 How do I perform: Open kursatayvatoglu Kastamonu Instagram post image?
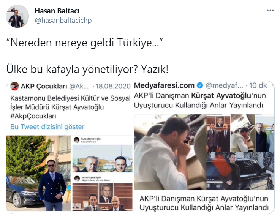[103, 155]
